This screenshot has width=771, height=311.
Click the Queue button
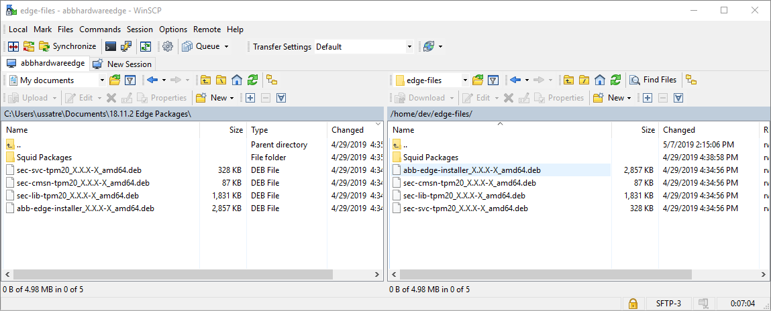point(201,46)
